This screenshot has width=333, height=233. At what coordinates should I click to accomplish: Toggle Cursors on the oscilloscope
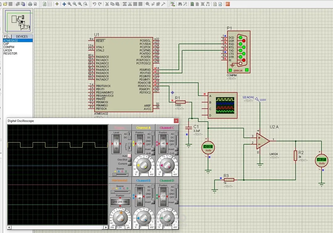tap(129, 164)
